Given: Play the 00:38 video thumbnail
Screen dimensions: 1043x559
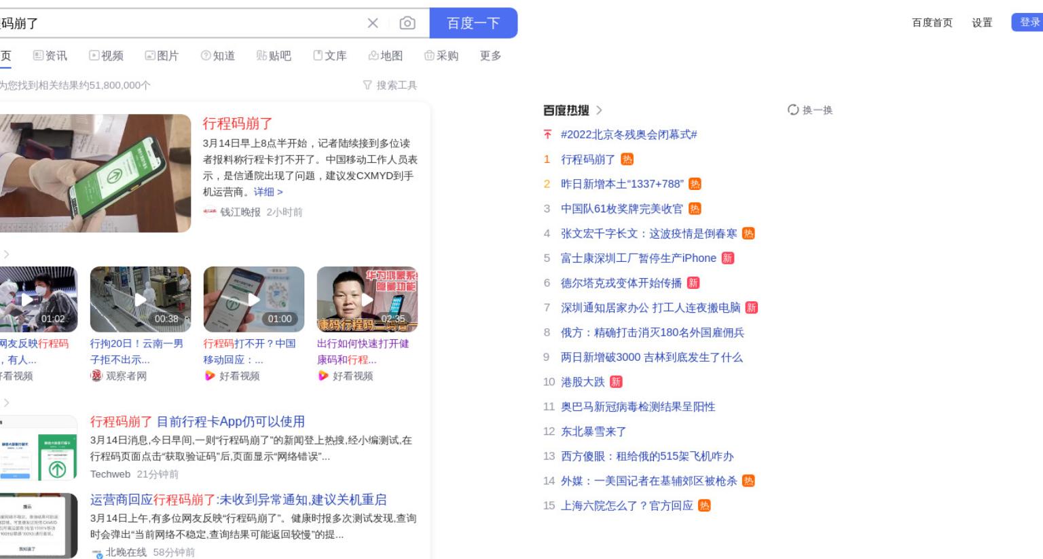Looking at the screenshot, I should pyautogui.click(x=141, y=299).
